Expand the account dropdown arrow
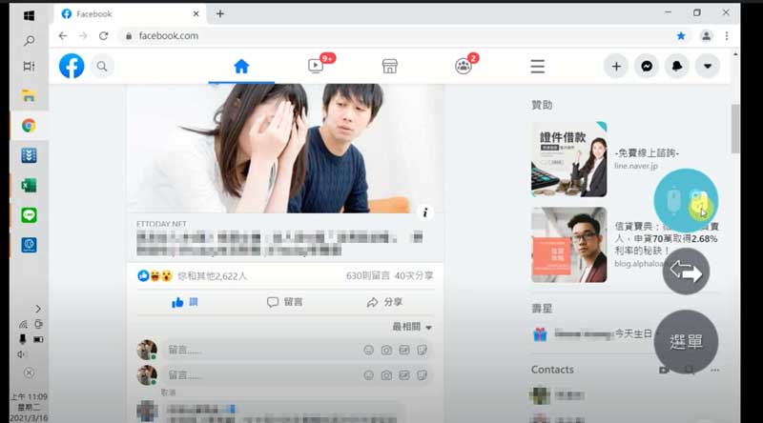 pyautogui.click(x=708, y=66)
